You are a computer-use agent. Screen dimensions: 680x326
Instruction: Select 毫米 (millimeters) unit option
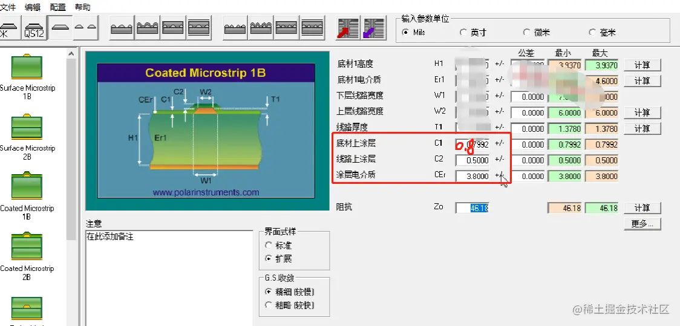602,33
